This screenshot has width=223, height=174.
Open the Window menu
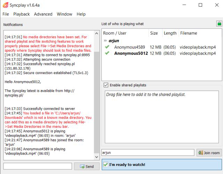64,14
